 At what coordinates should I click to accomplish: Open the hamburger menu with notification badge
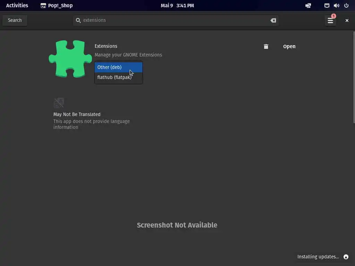pos(330,20)
